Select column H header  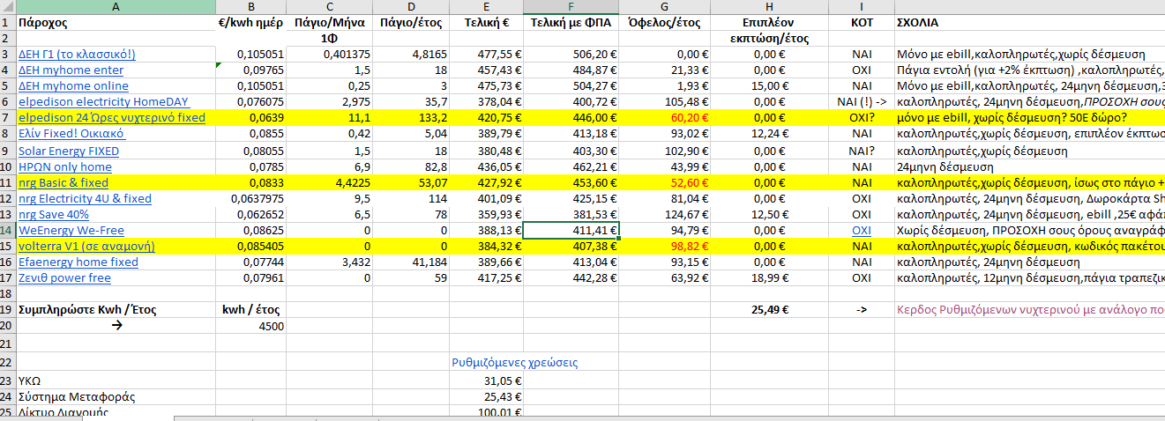tap(770, 7)
